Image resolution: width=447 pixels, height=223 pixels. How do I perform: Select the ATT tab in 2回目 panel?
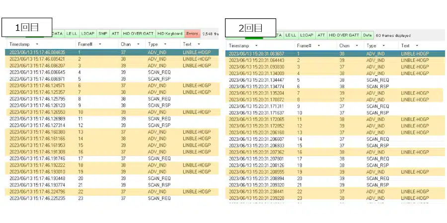click(x=321, y=35)
